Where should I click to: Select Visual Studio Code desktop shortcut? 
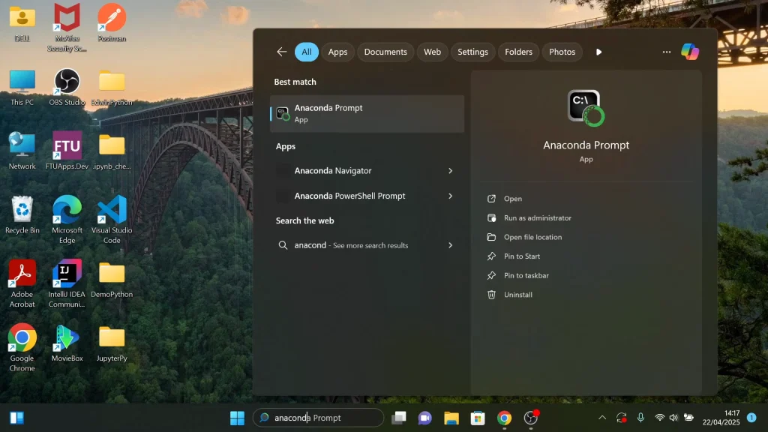click(112, 220)
